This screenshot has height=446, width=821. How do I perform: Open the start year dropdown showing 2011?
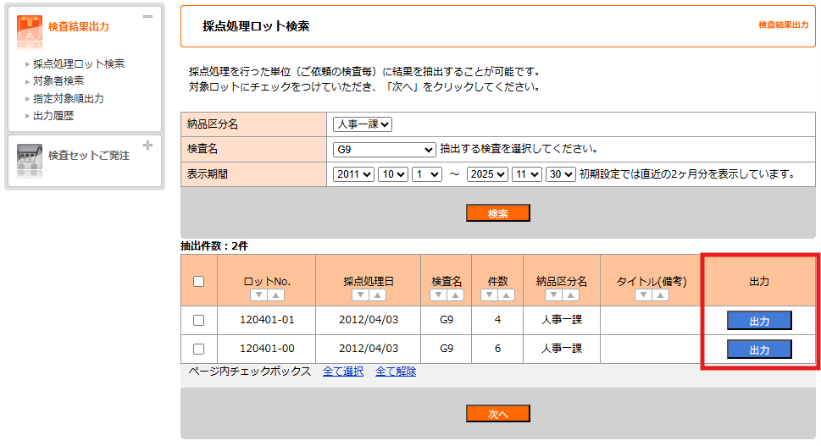[x=353, y=174]
